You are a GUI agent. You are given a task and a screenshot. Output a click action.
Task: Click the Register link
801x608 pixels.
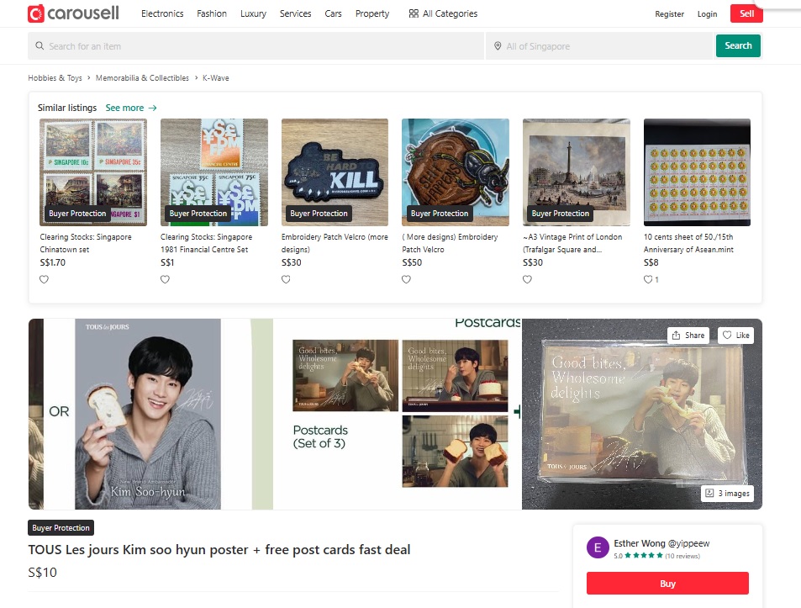coord(669,13)
